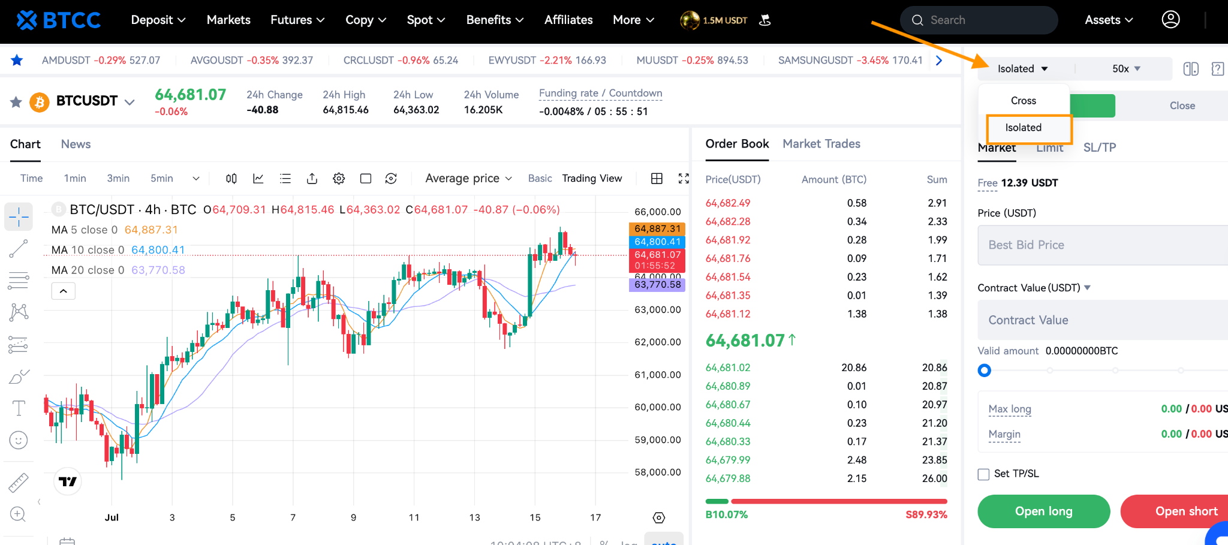Choose Isolated margin mode option
This screenshot has height=545, width=1228.
click(x=1023, y=128)
